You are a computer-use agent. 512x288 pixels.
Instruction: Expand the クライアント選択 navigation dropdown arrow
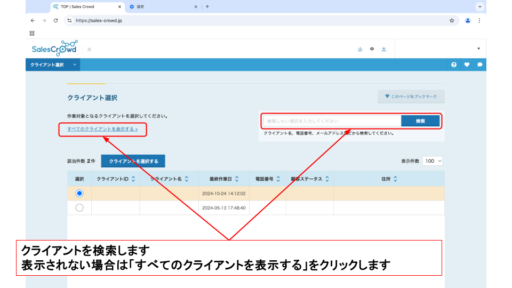coord(75,65)
